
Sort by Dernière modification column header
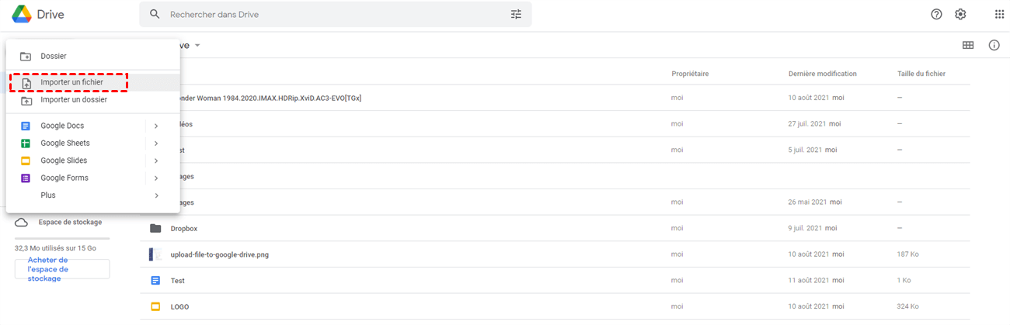point(822,74)
